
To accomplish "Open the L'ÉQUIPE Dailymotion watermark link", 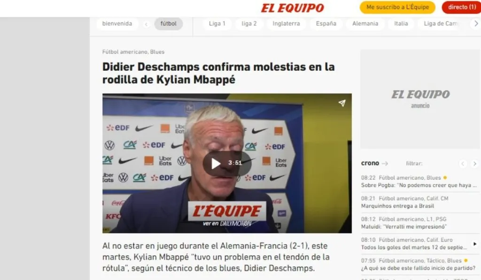I will tap(227, 215).
